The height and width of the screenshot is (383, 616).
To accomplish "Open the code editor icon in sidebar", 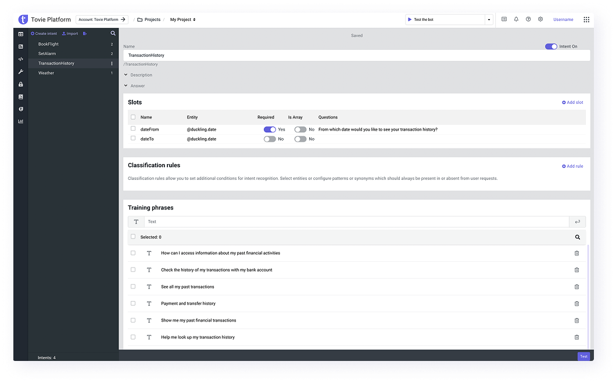I will coord(21,59).
